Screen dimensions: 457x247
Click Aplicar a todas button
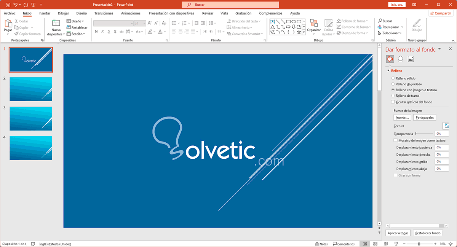(398, 233)
